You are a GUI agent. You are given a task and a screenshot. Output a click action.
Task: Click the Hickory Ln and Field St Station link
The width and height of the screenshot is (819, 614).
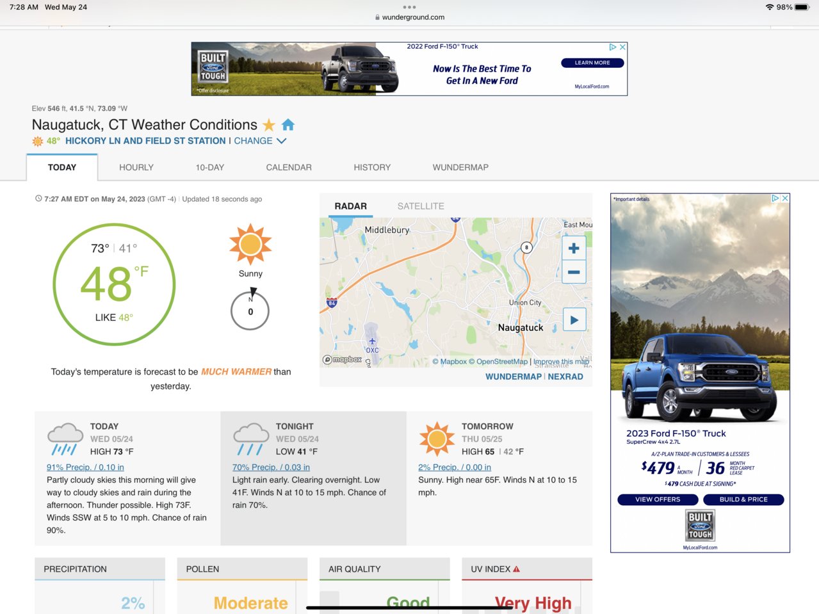click(x=145, y=141)
